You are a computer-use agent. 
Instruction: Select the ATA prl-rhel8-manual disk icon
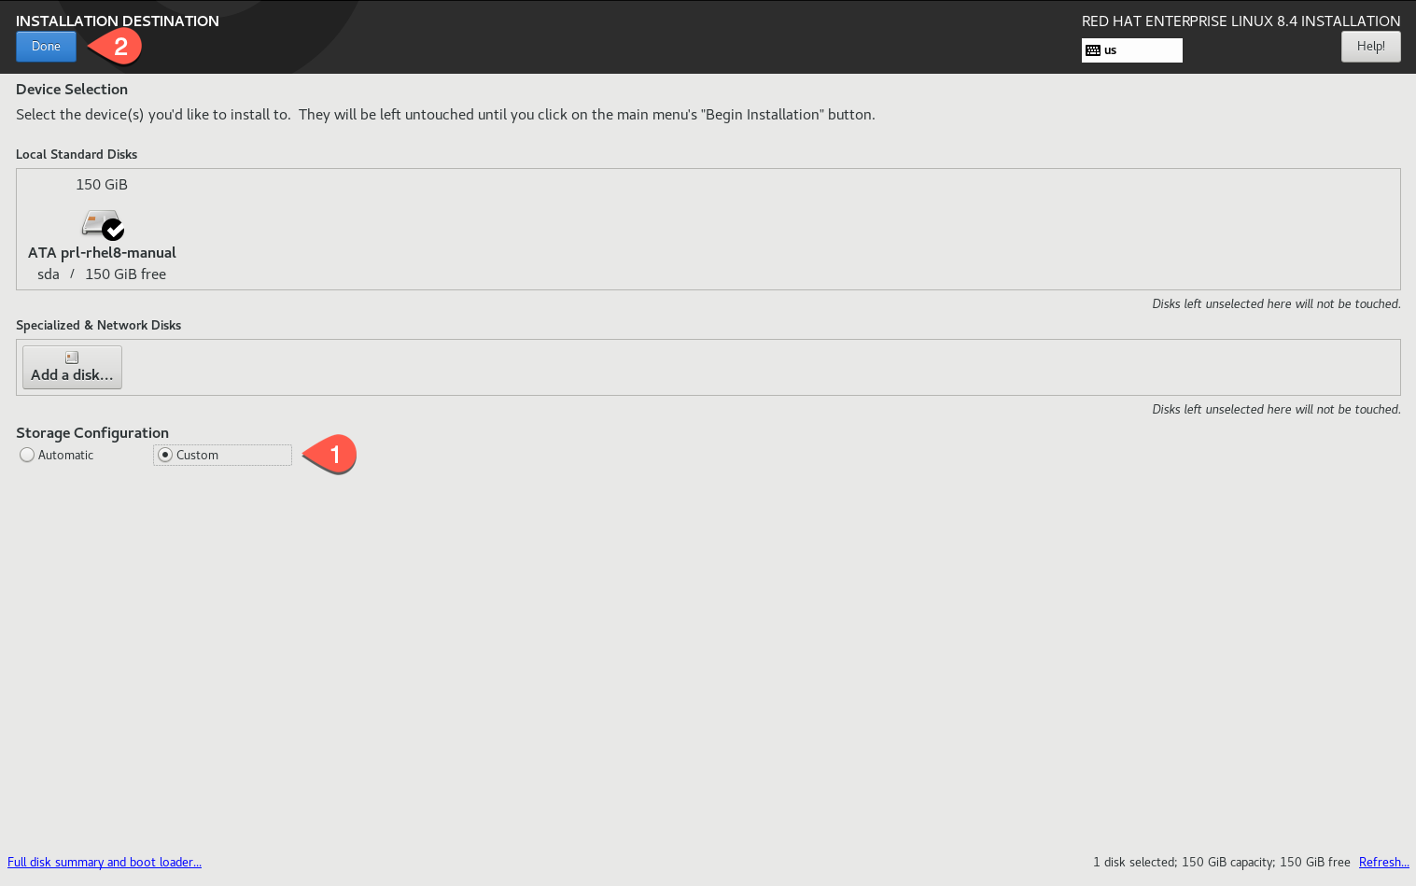(x=103, y=224)
